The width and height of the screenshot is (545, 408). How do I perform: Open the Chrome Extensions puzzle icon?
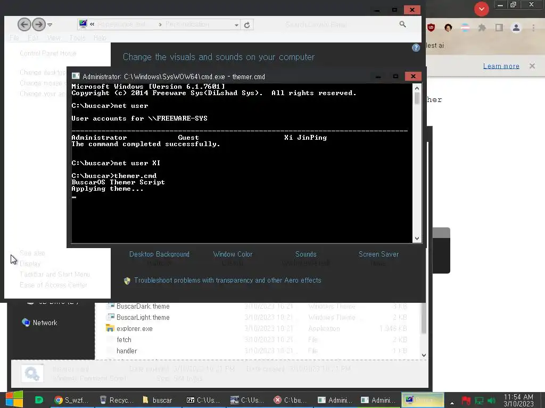[x=482, y=28]
